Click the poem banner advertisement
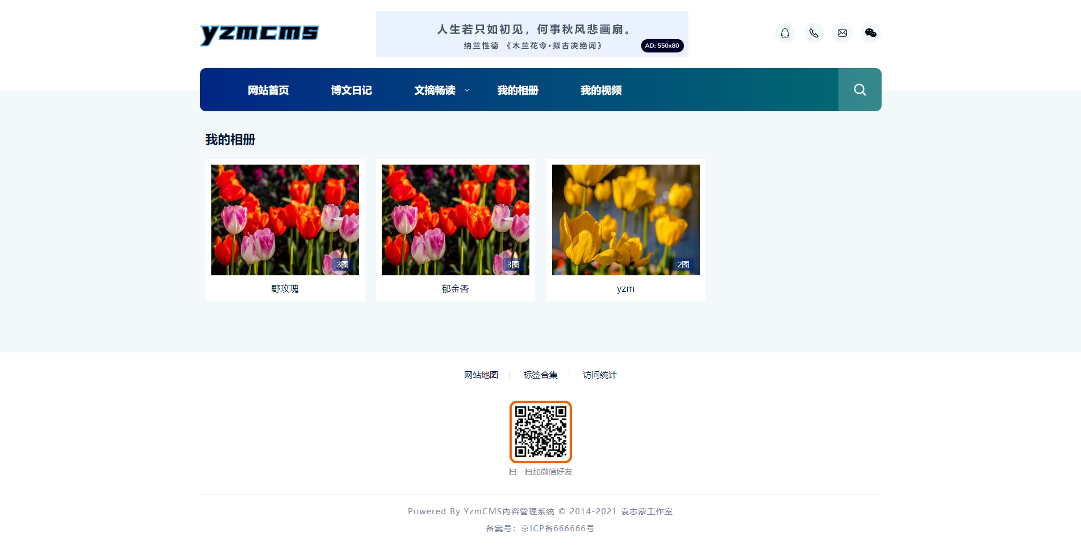The width and height of the screenshot is (1081, 554). click(532, 34)
